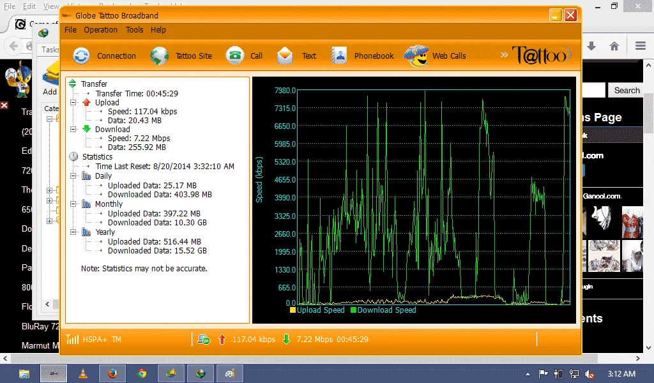Screen dimensions: 654x383
Task: Select Uploaded Data: 397.22 MB row
Action: point(154,213)
